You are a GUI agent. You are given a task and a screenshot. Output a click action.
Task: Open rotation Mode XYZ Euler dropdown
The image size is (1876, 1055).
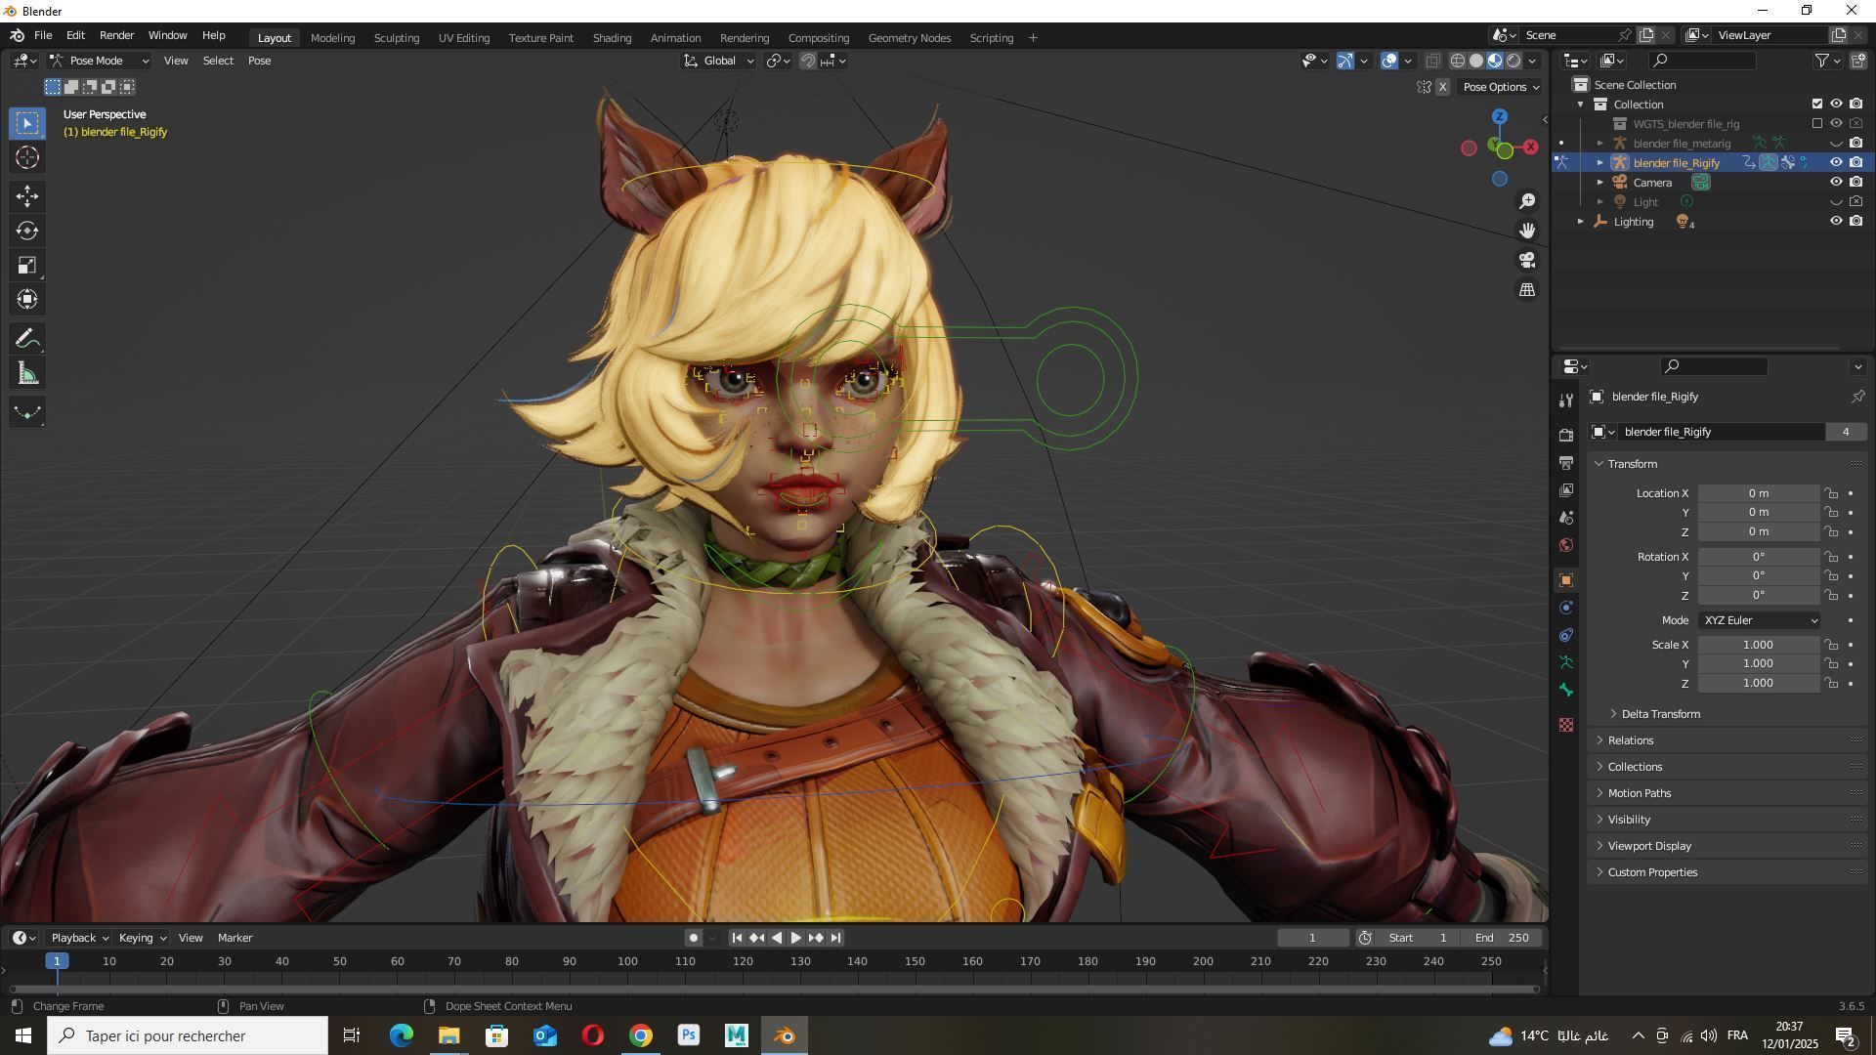point(1760,620)
